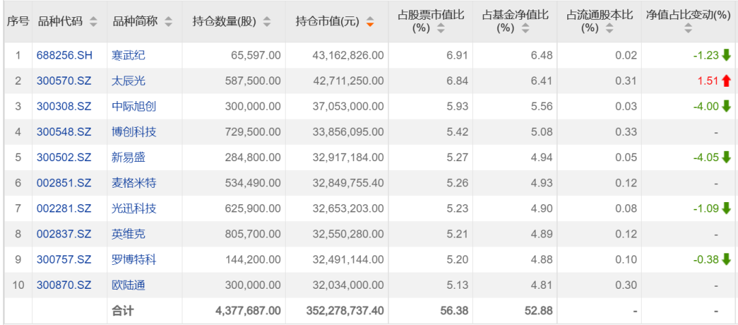Select holding value 37,053,000.00
The width and height of the screenshot is (738, 325).
[348, 107]
